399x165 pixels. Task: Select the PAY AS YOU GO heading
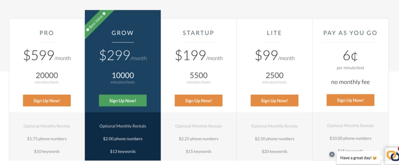[350, 33]
